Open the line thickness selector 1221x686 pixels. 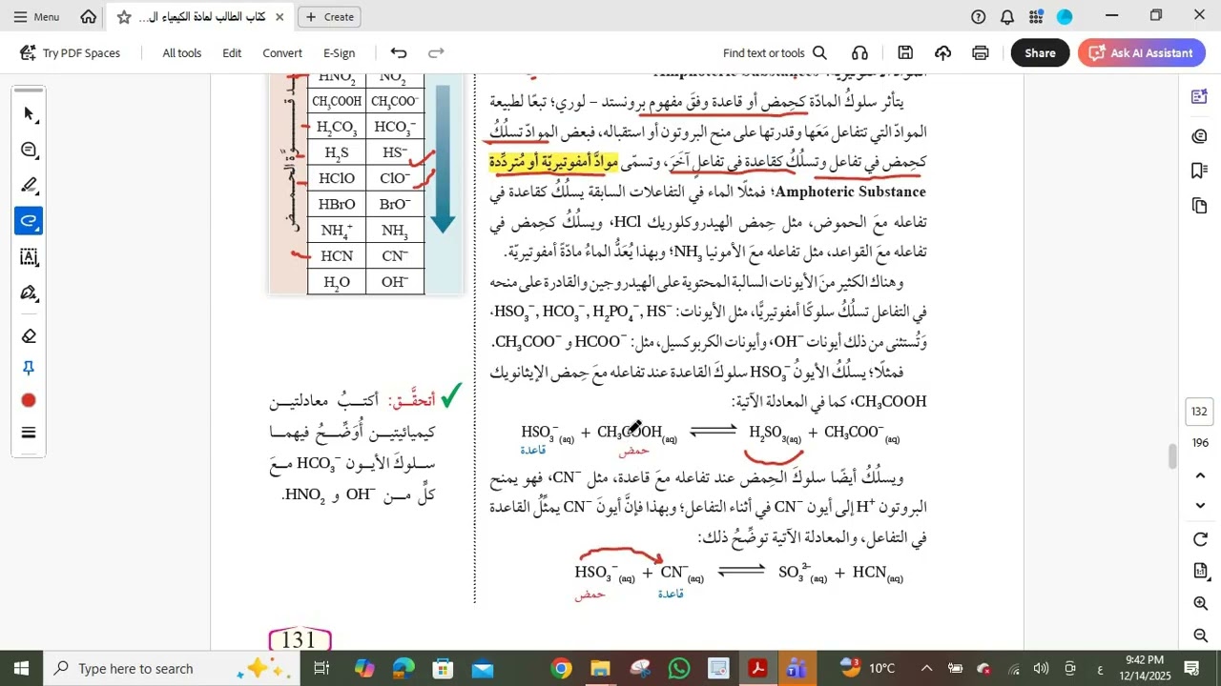tap(29, 433)
